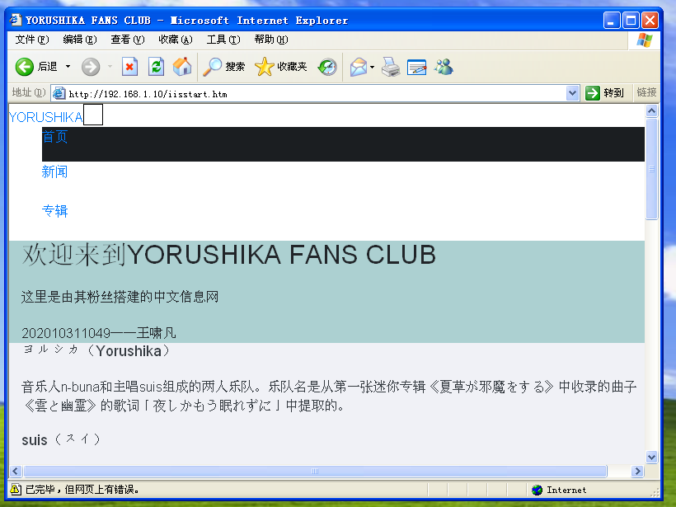Expand the Back button history dropdown

tap(68, 67)
